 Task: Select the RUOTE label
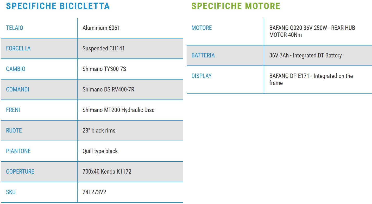14,130
